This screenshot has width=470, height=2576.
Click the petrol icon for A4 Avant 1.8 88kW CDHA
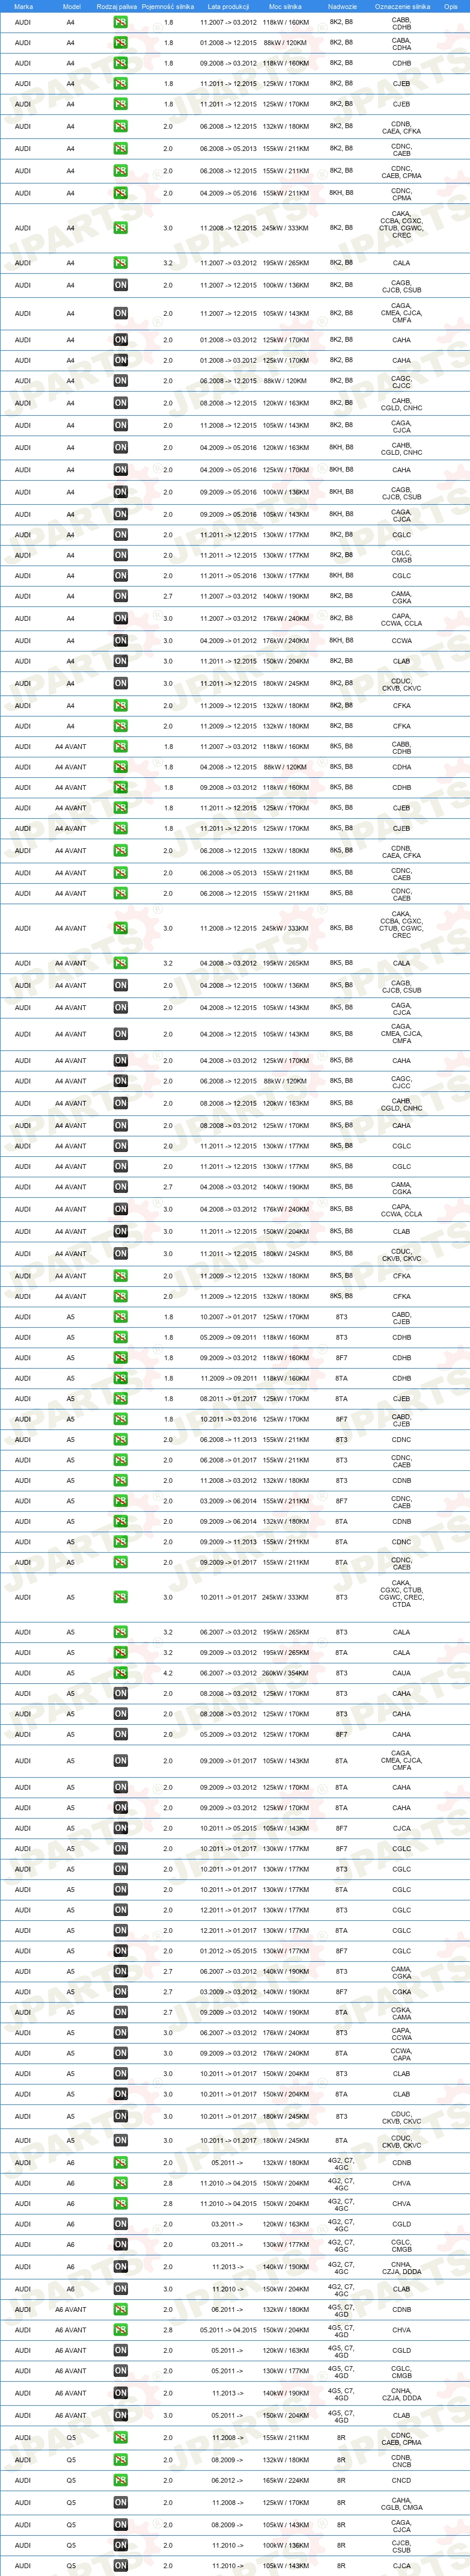click(120, 767)
